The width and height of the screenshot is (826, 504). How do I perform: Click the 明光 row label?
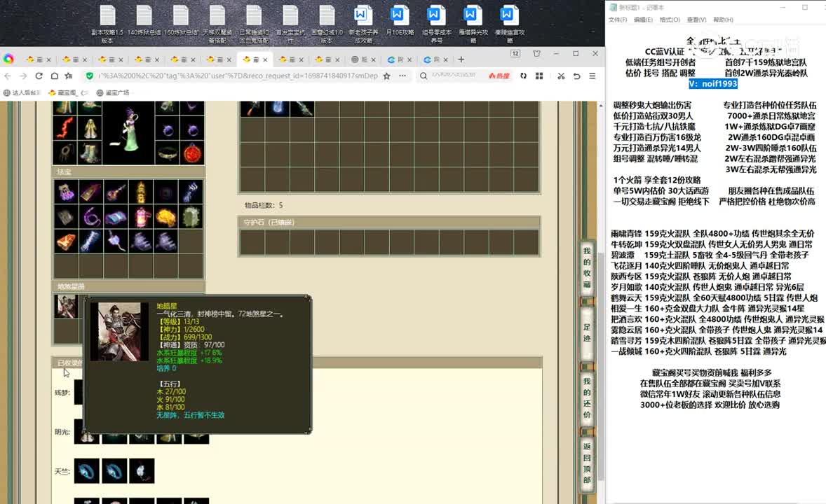(62, 432)
